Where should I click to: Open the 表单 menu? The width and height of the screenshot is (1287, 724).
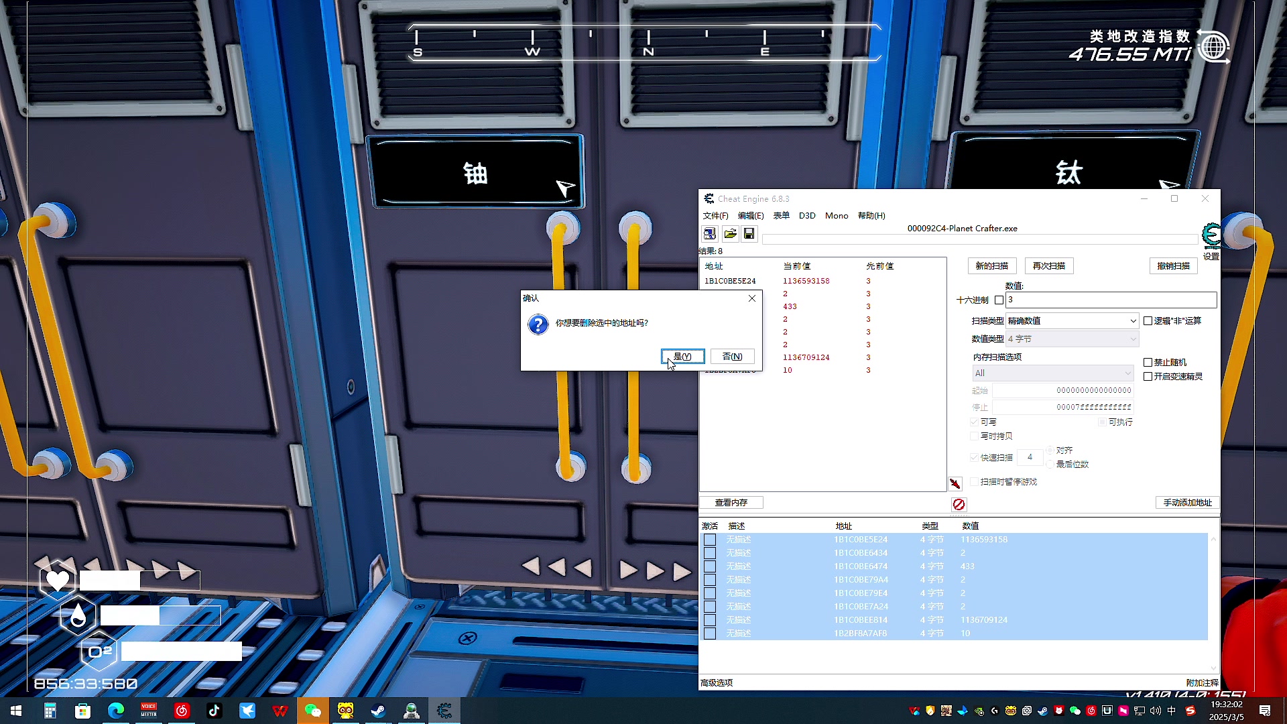coord(782,216)
